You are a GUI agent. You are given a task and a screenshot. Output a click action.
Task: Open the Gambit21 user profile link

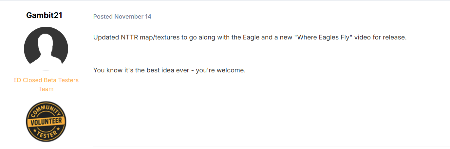[44, 15]
